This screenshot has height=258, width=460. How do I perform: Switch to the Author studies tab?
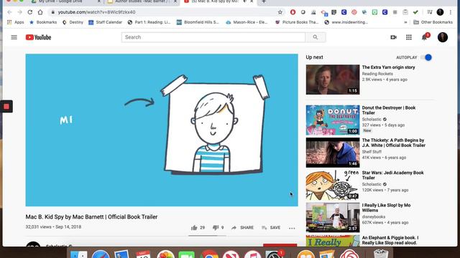pyautogui.click(x=142, y=1)
